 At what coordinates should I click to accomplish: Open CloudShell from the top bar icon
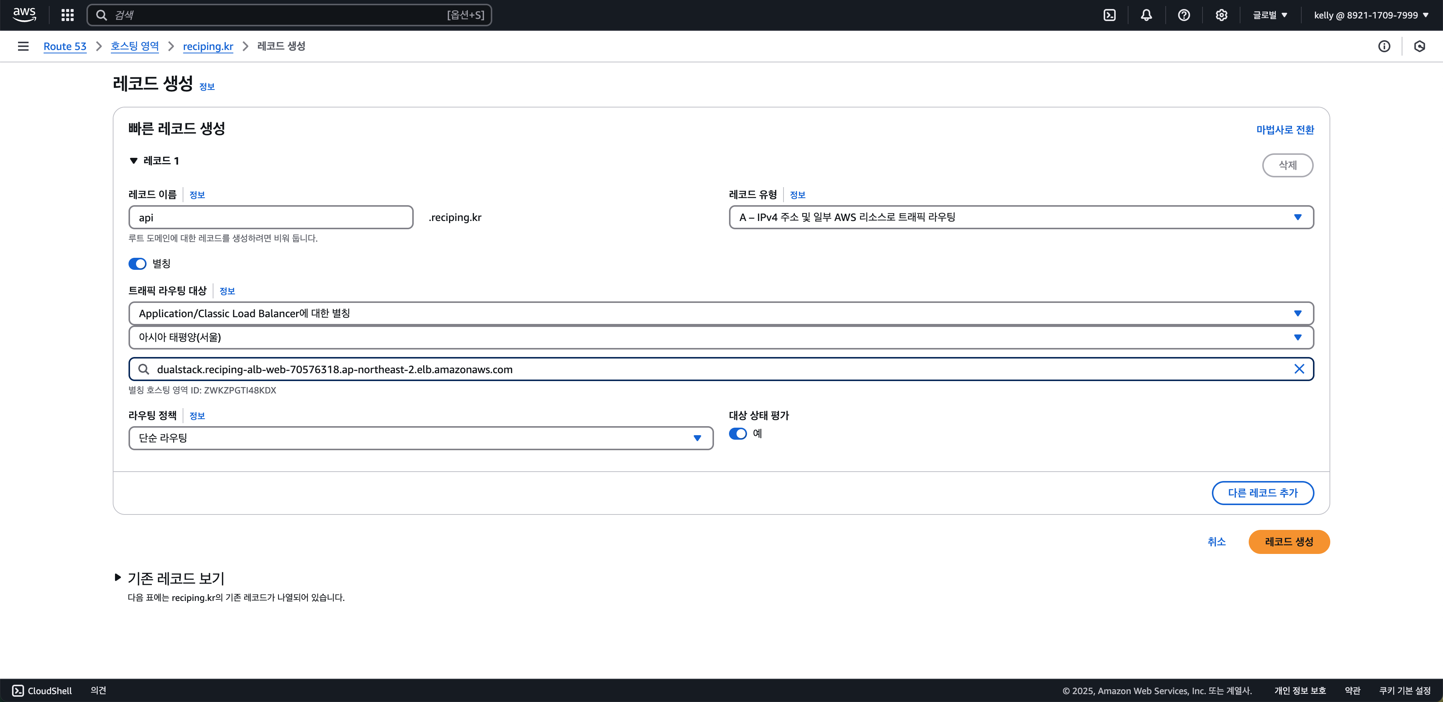[1109, 15]
